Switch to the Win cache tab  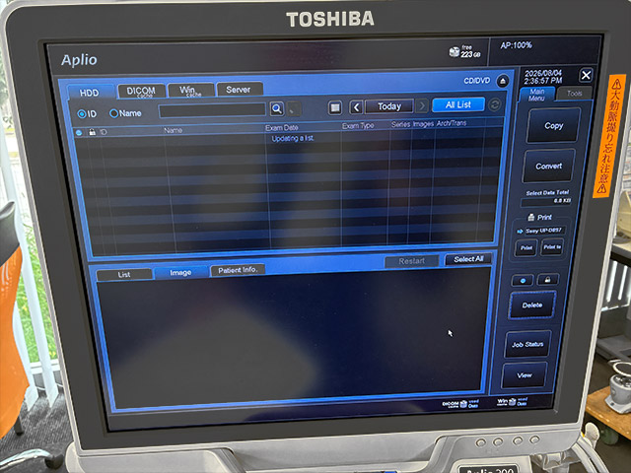[190, 90]
